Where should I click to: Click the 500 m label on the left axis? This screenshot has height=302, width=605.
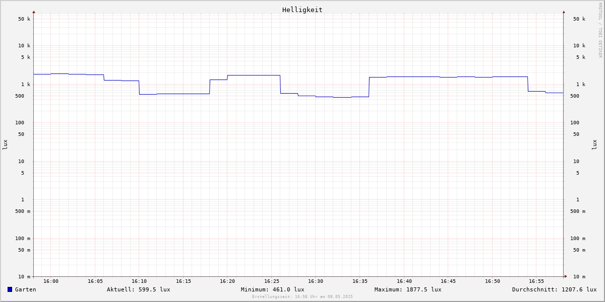coord(23,211)
